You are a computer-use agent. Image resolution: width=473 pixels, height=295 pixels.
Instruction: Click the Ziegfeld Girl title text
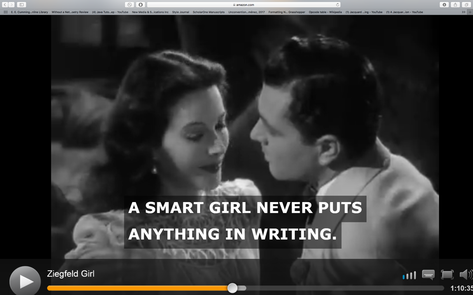click(71, 274)
